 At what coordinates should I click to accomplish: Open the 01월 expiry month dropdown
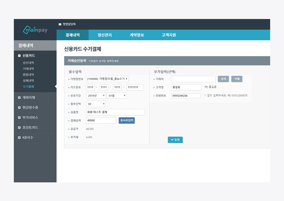[117, 96]
